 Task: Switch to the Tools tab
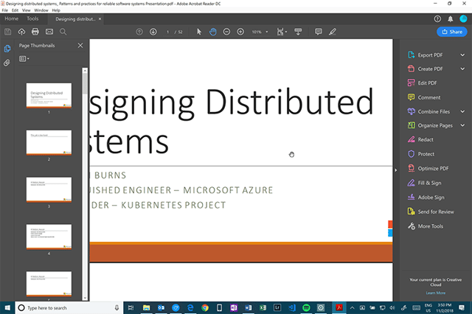[32, 18]
